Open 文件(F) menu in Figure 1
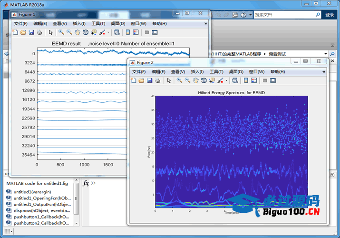 click(x=20, y=23)
